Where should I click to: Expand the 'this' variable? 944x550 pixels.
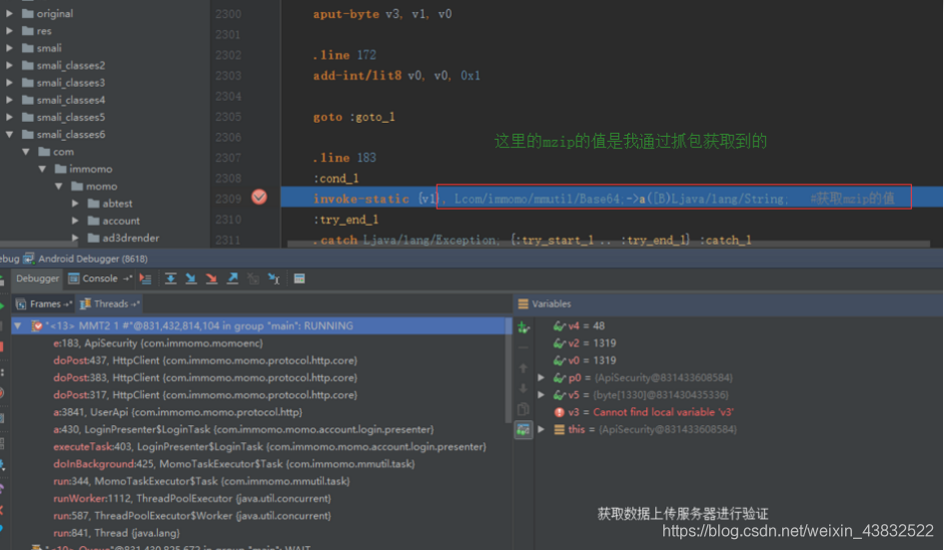[x=541, y=429]
